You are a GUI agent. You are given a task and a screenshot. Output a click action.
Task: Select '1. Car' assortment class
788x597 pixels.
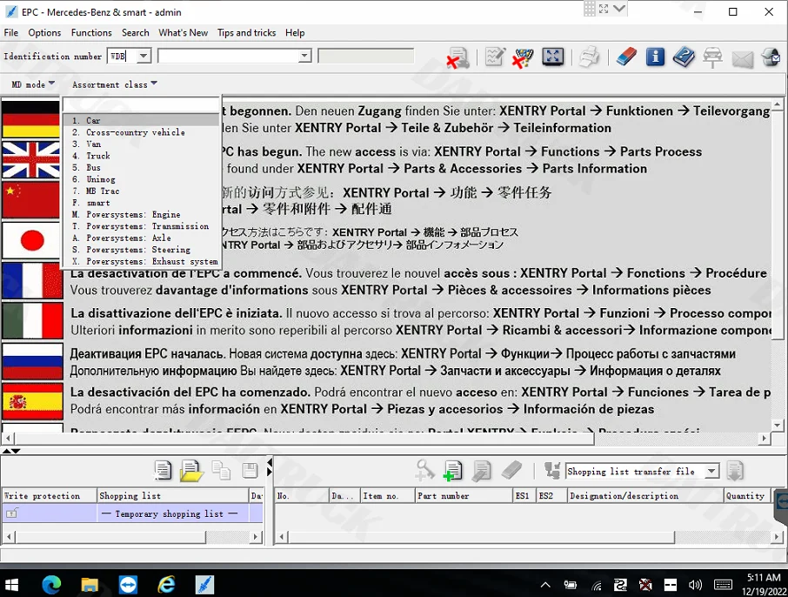click(x=141, y=120)
